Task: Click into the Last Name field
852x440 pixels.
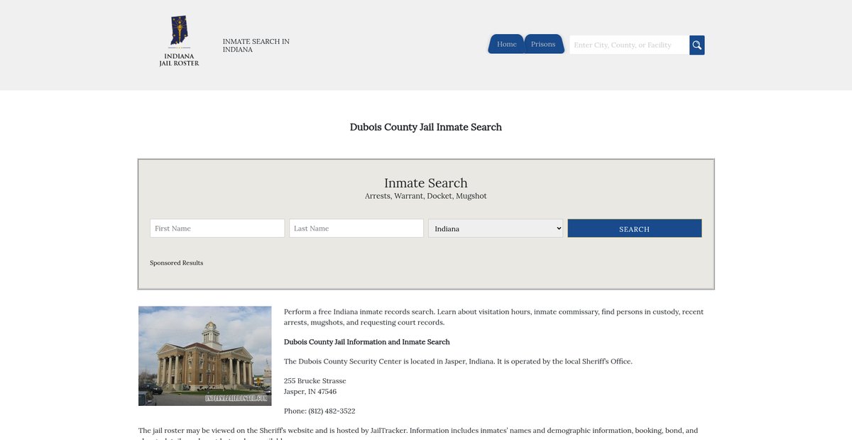Action: click(x=356, y=229)
